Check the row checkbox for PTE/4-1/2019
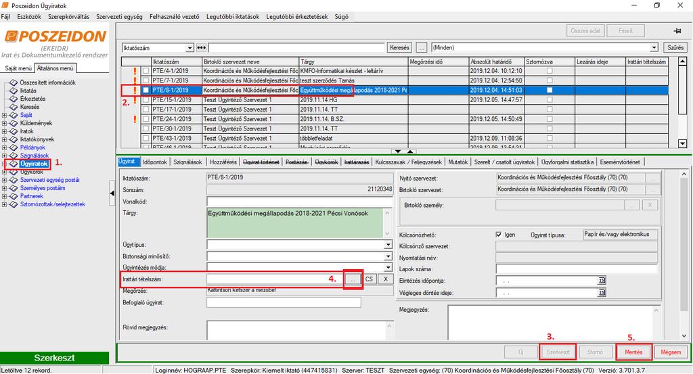Screen dimensions: 693x374 pos(146,71)
